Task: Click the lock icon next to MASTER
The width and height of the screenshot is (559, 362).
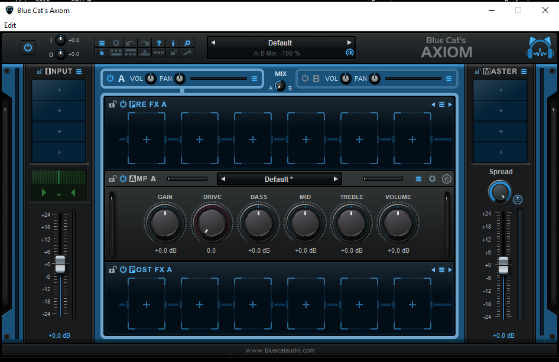Action: click(x=477, y=71)
